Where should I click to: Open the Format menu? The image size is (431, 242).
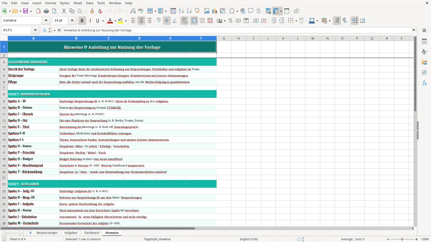(50, 3)
